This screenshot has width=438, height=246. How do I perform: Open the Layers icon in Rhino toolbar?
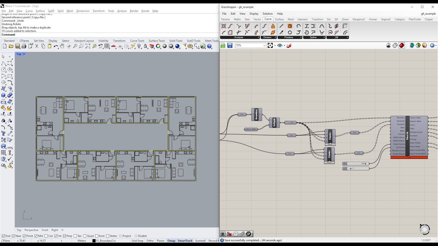click(152, 46)
